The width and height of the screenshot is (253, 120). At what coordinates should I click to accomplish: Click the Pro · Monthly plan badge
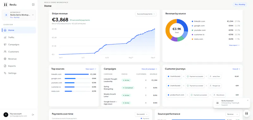click(x=240, y=4)
